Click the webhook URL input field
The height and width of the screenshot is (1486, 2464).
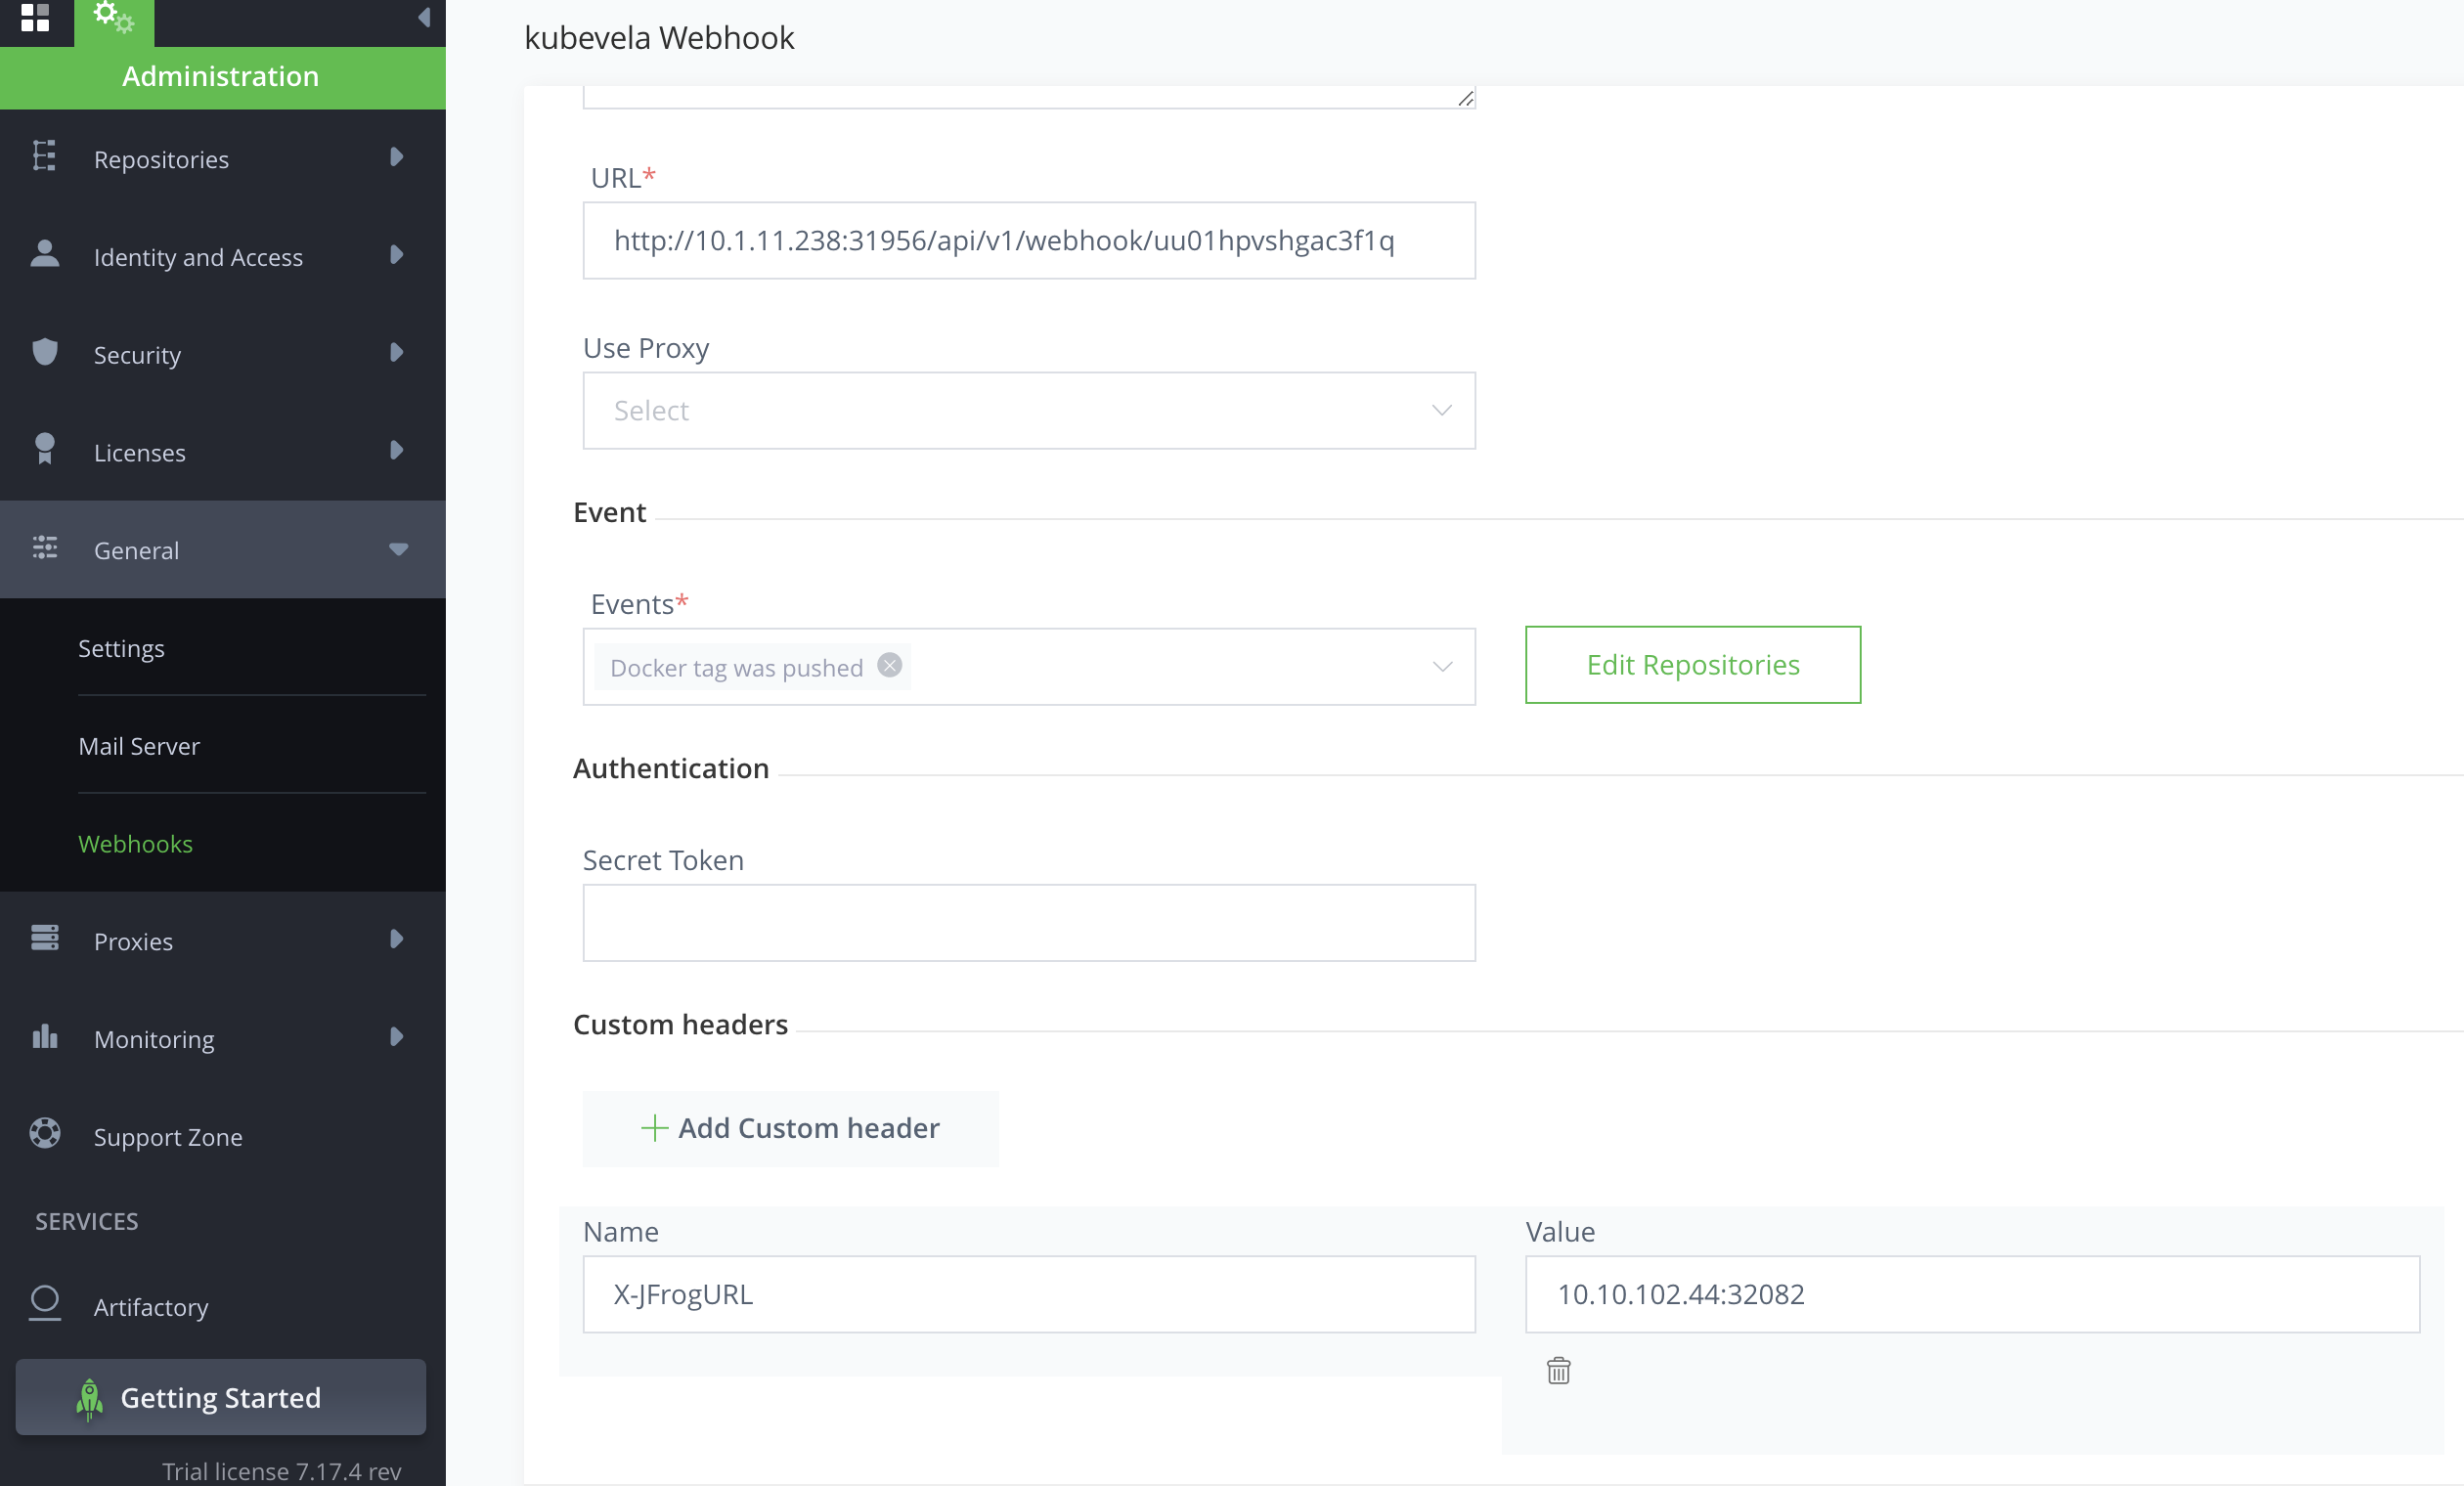(x=1028, y=241)
